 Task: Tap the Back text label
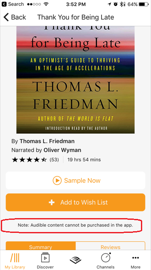coord(18,17)
